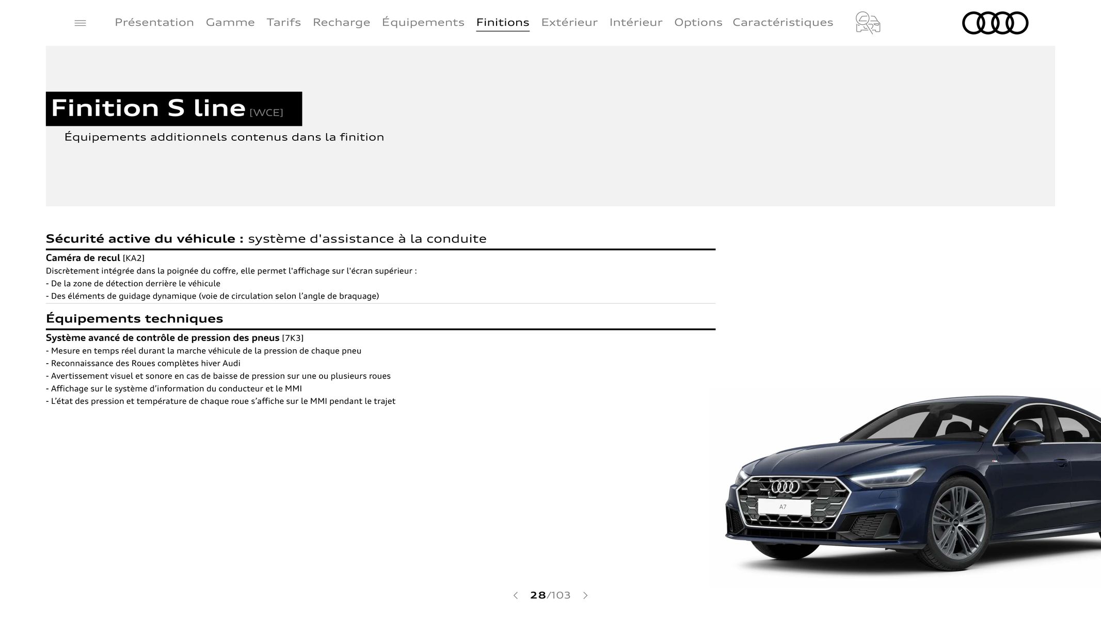Click 'L'état des pression et température' line
The image size is (1101, 619).
pos(221,401)
